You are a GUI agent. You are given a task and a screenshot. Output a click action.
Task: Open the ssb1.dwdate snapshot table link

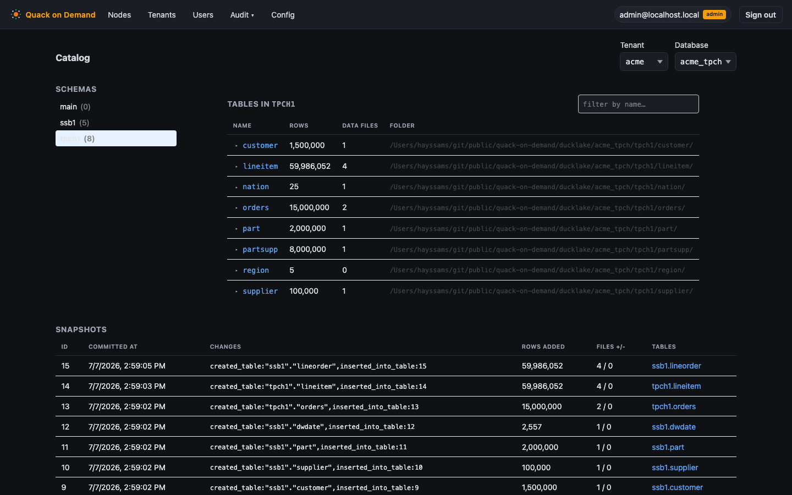click(x=674, y=427)
